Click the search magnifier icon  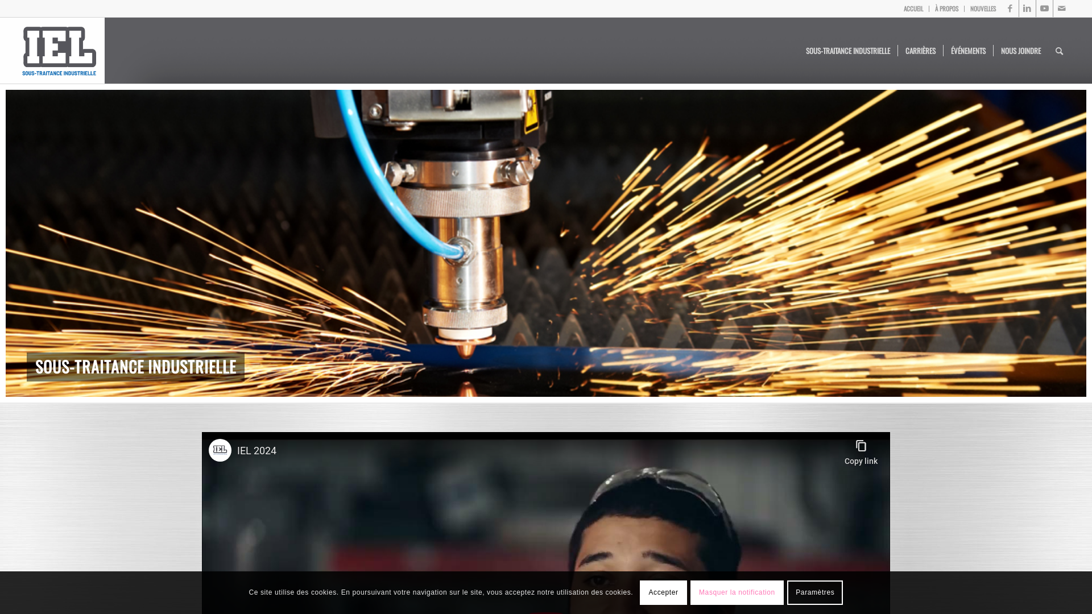click(x=1059, y=51)
